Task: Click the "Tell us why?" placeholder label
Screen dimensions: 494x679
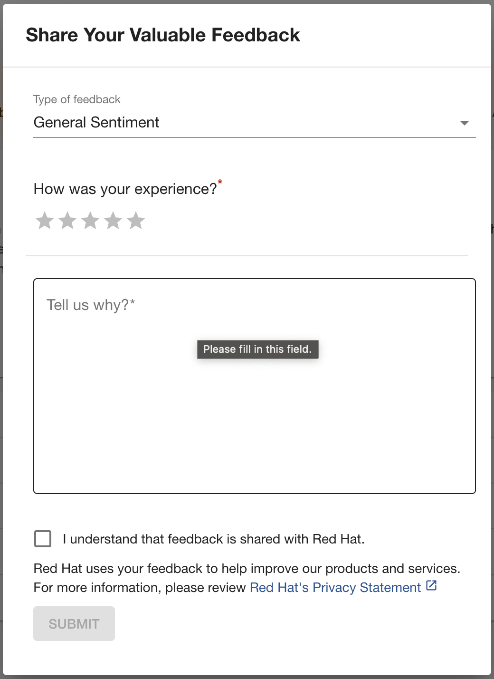Action: [91, 305]
